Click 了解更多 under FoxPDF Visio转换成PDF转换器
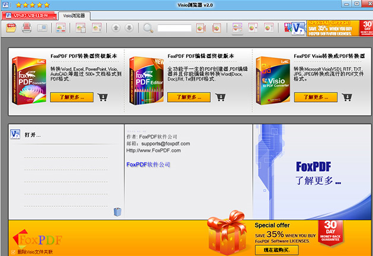The width and height of the screenshot is (373, 256). pos(316,97)
